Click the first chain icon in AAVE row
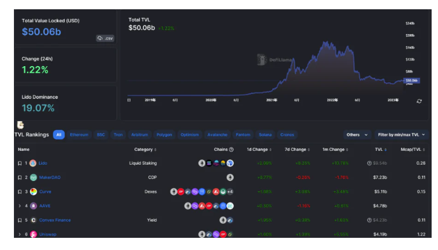Screen dimensions: 438x250 pyautogui.click(x=188, y=206)
